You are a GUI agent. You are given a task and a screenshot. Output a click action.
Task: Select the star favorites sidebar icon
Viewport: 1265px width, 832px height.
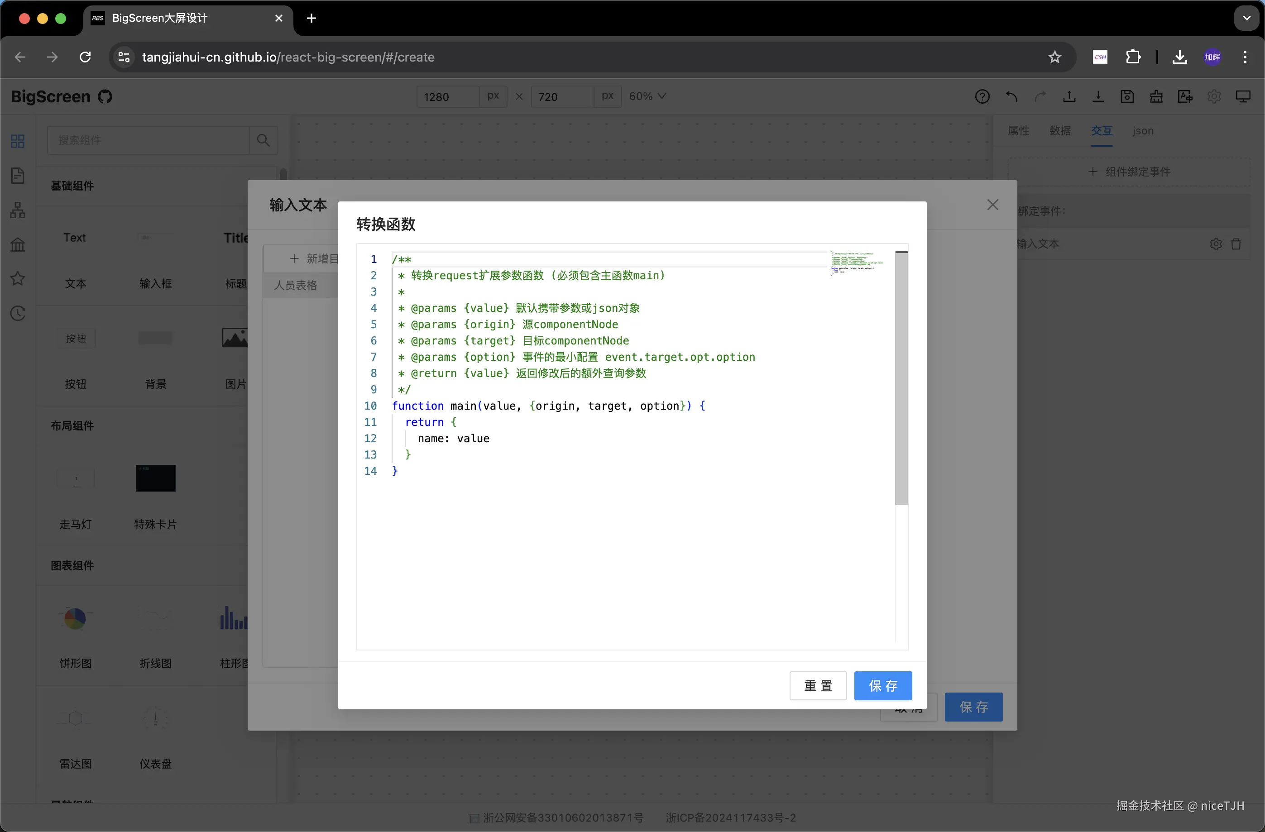click(18, 278)
